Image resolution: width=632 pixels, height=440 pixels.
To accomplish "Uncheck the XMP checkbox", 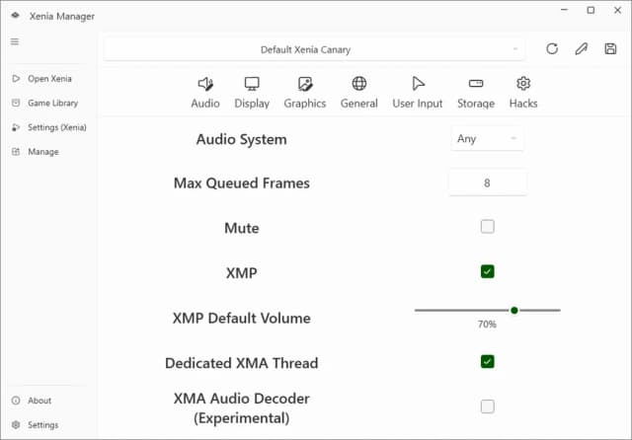I will (487, 271).
